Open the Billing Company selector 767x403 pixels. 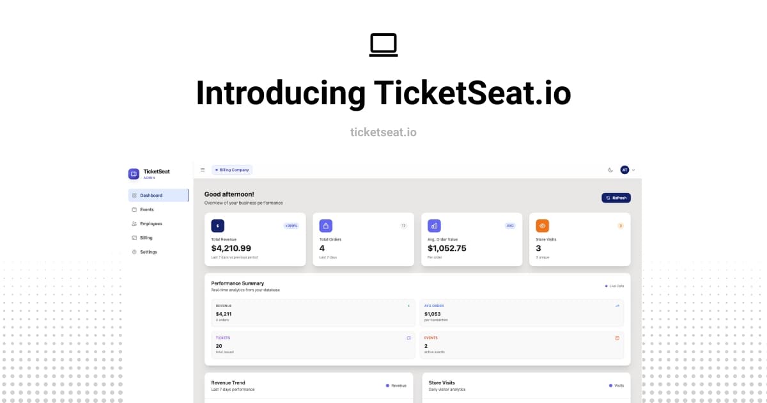(232, 170)
